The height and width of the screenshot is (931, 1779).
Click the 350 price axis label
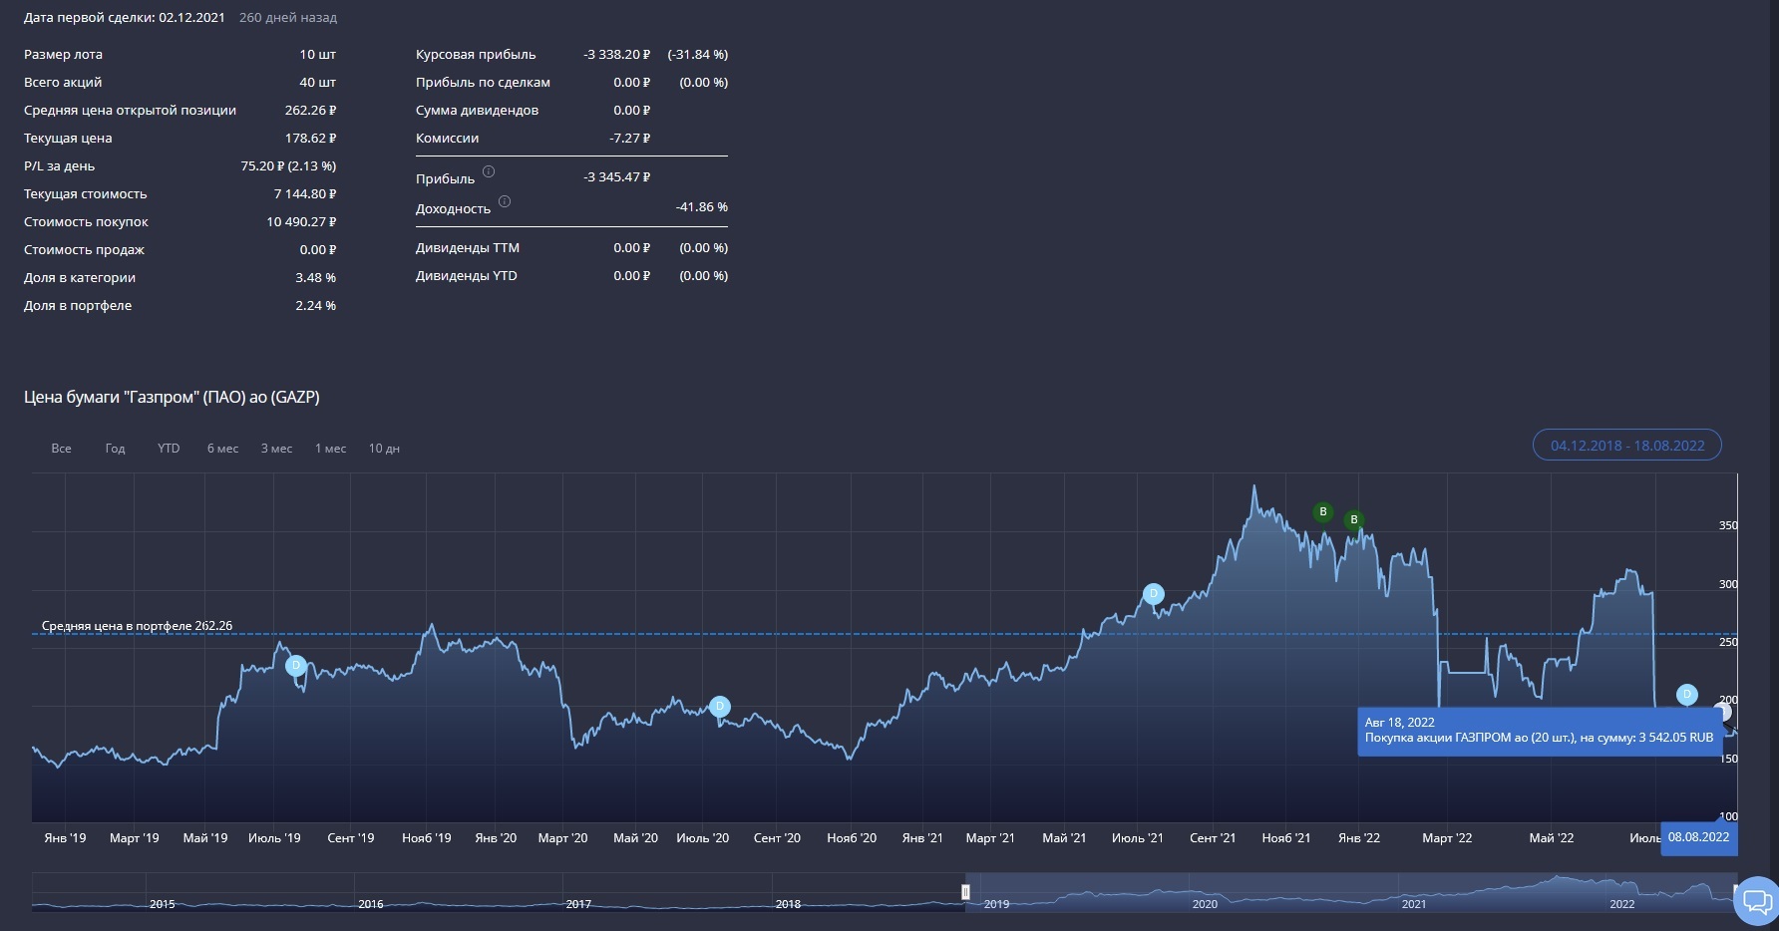(1728, 526)
